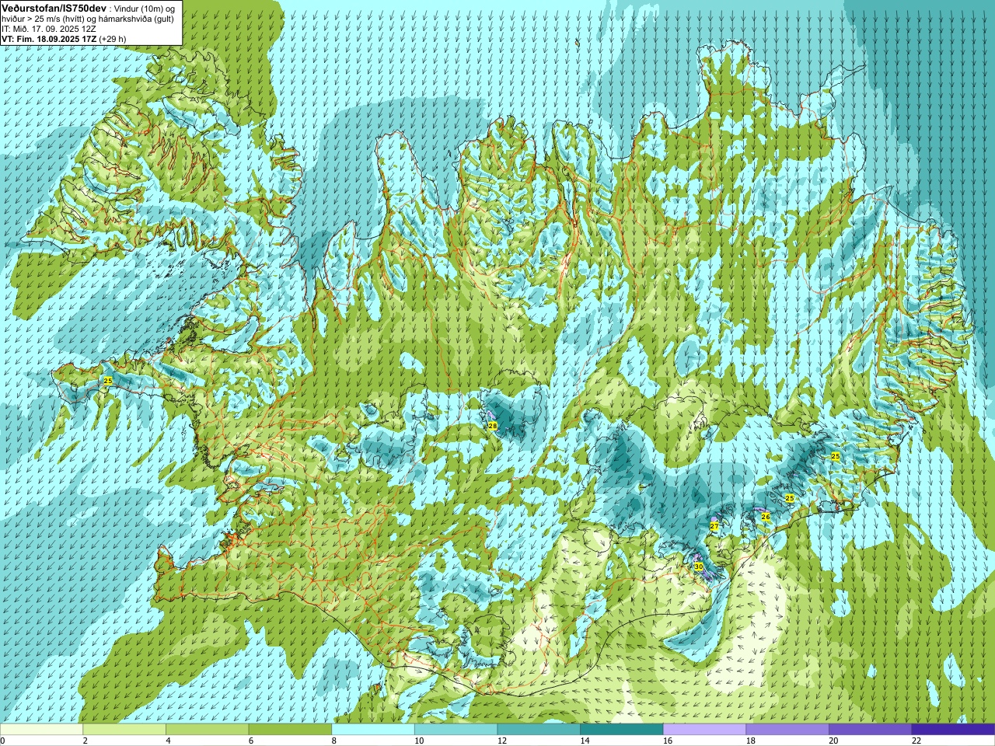The width and height of the screenshot is (995, 746).
Task: Click the legend scale value '2'
Action: 85,741
